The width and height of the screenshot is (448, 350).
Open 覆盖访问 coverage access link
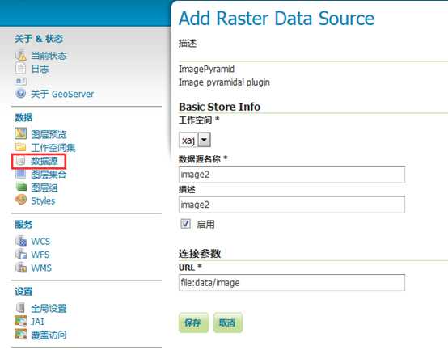point(49,335)
